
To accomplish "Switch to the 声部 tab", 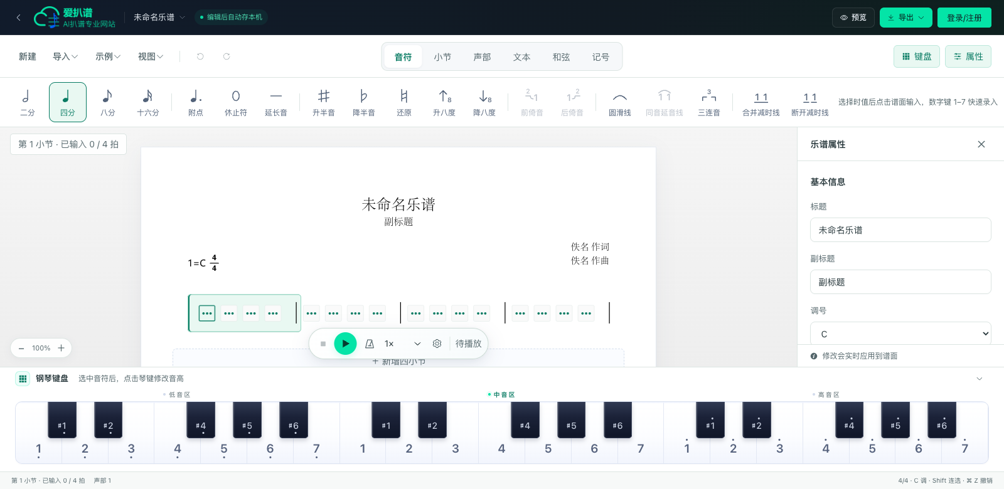I will [x=482, y=57].
